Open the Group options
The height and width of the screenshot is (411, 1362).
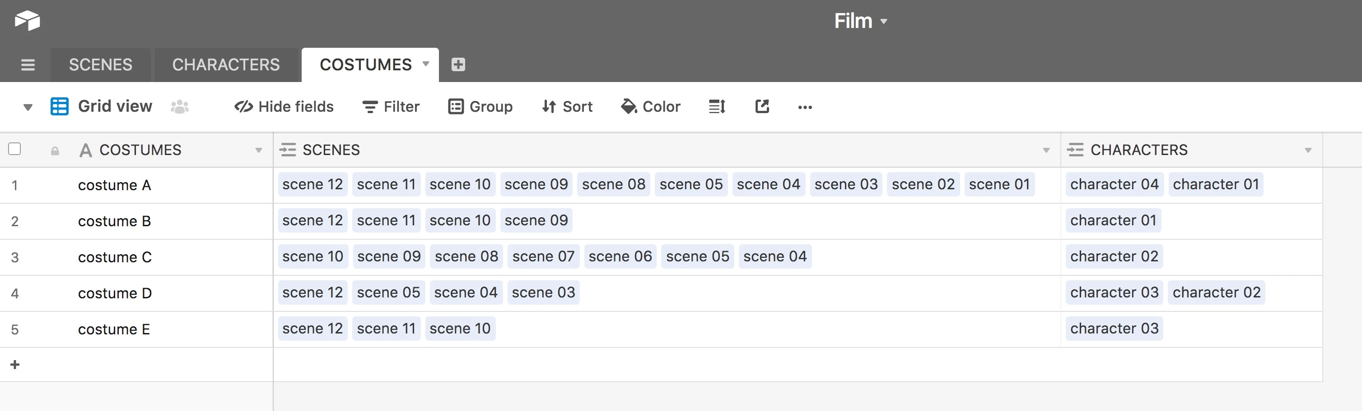(x=480, y=106)
